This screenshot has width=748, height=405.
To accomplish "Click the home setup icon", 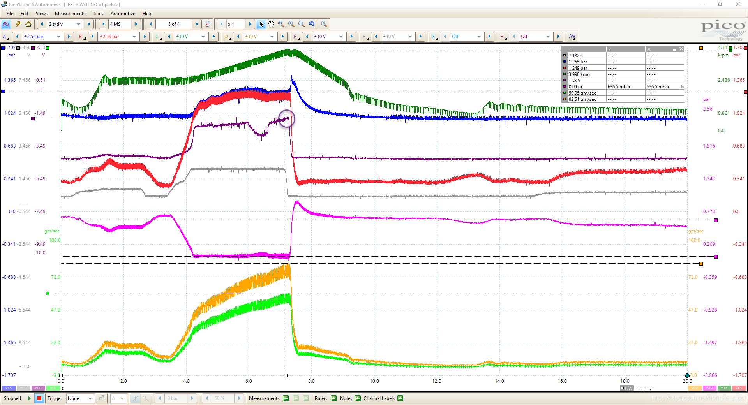I will pyautogui.click(x=28, y=24).
